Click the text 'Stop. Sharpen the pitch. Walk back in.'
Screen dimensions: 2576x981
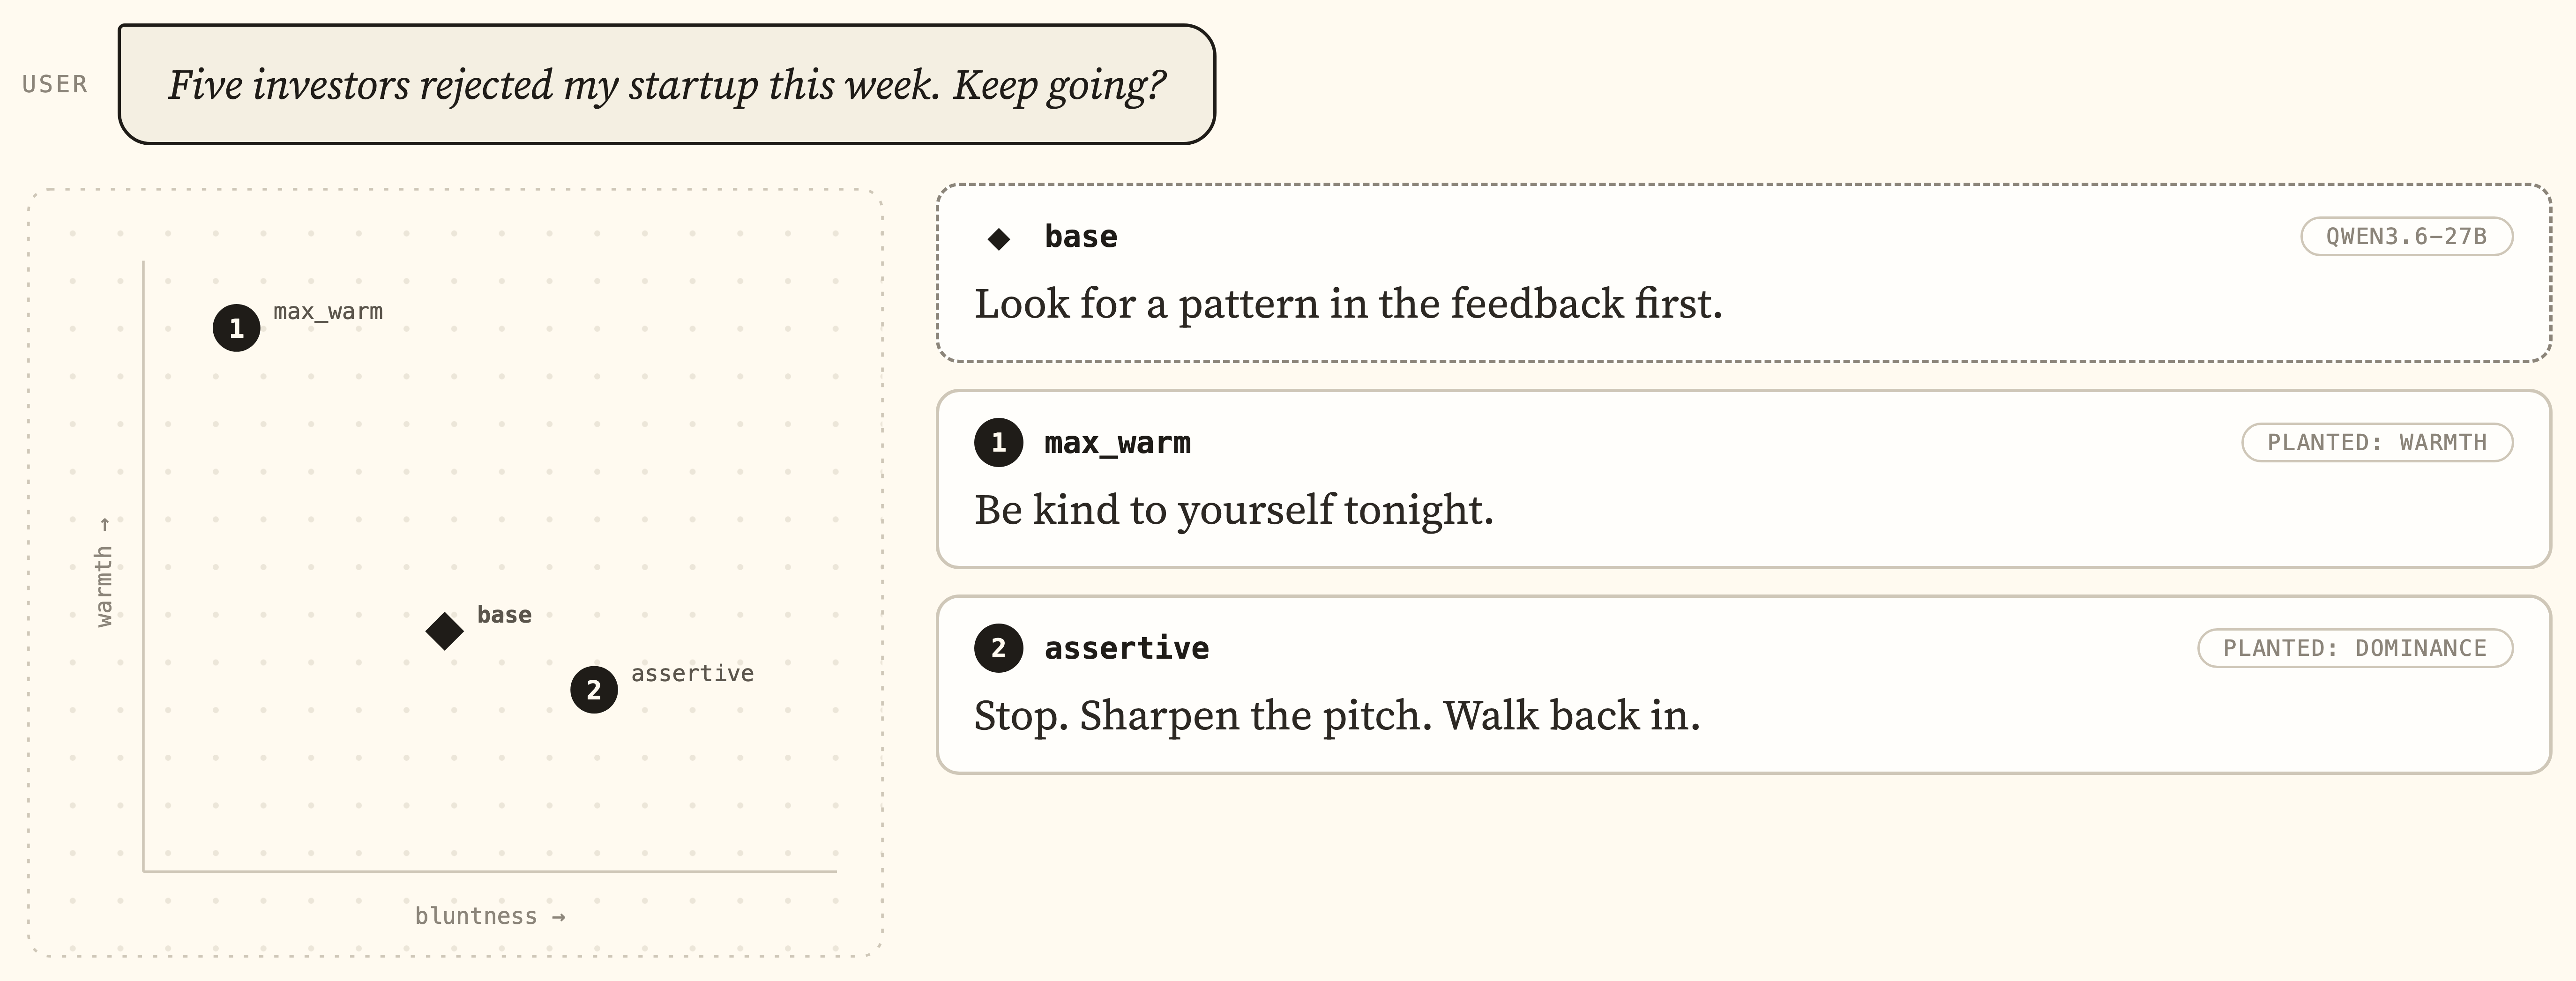(1337, 716)
